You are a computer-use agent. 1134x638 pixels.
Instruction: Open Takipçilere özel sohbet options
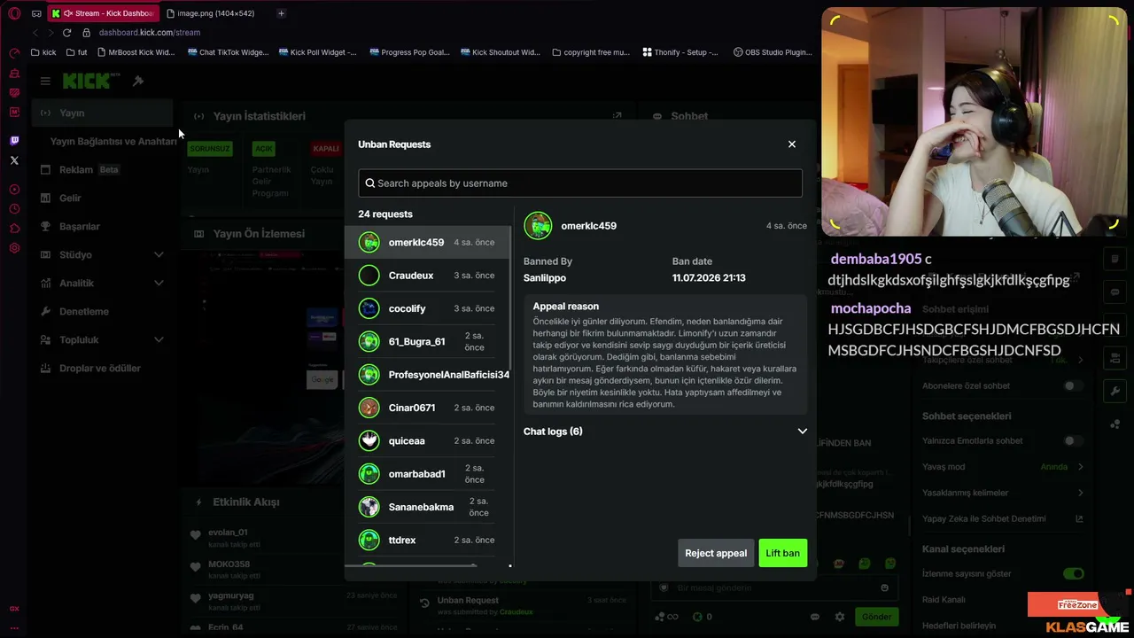pyautogui.click(x=1003, y=360)
